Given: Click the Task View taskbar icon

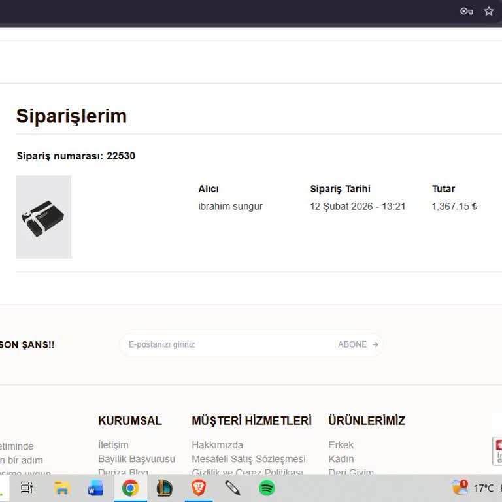Looking at the screenshot, I should point(27,488).
